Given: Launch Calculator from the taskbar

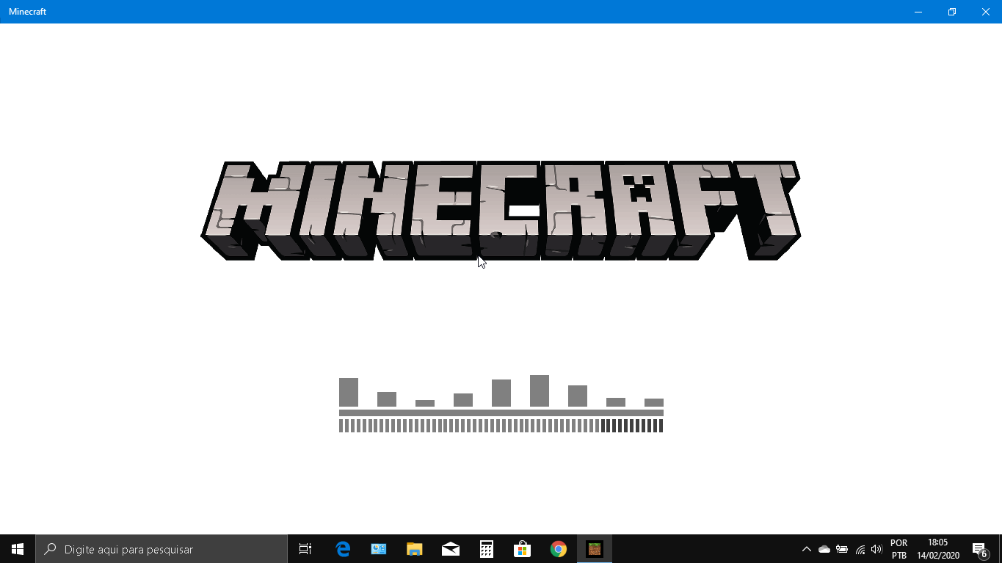Looking at the screenshot, I should (x=487, y=549).
